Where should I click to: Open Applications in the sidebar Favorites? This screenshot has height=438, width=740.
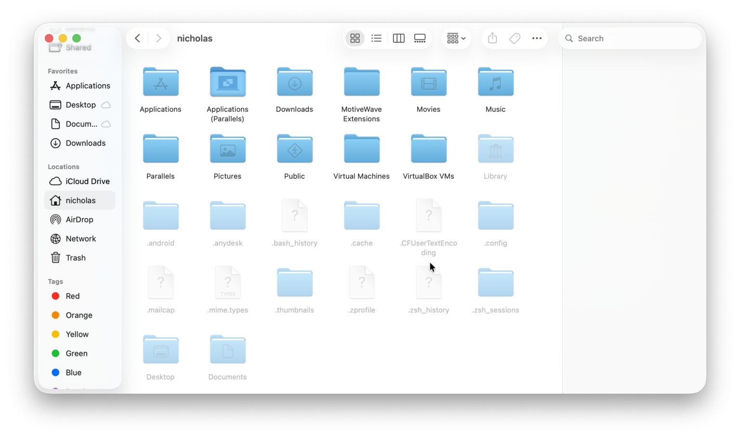(80, 86)
